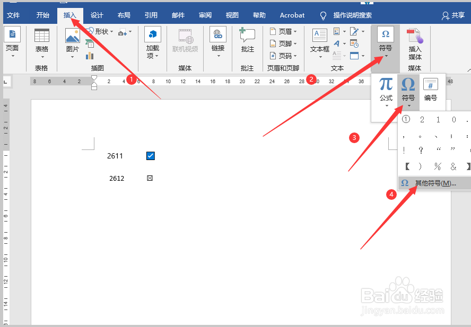Image resolution: width=471 pixels, height=327 pixels.
Task: Switch to the 设计 (Design) tab
Action: point(97,15)
